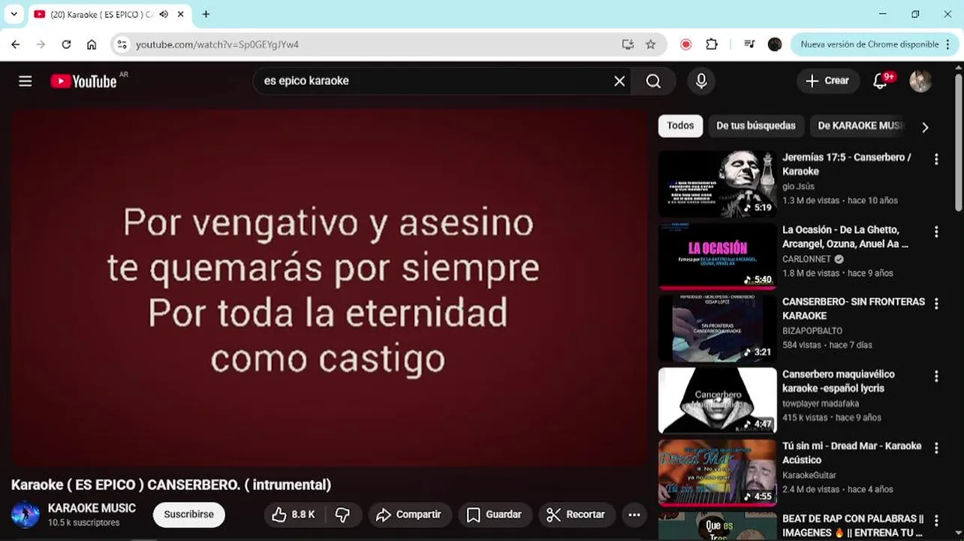Open KARAOKE MUSIC channel name link
964x541 pixels.
[92, 509]
